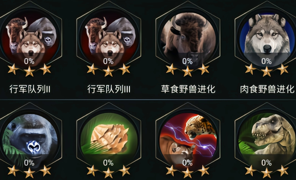Select the T-rex dinosaur research icon
Screen dimensions: 296x180
pyautogui.click(x=266, y=140)
